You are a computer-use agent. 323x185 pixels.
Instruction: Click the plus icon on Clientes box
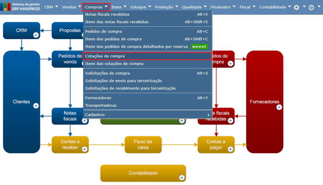pyautogui.click(x=36, y=106)
